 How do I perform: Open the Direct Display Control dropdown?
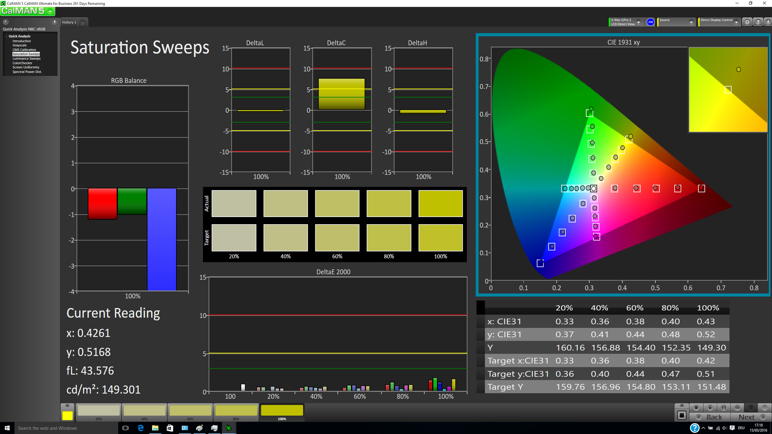736,22
